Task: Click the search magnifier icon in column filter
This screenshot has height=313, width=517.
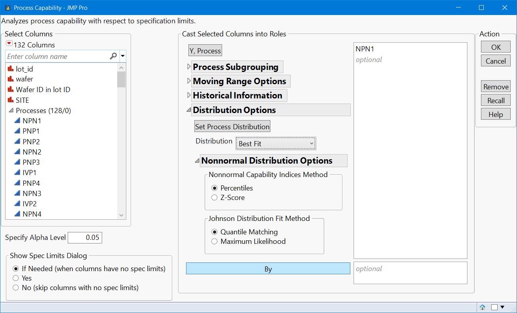Action: [113, 57]
